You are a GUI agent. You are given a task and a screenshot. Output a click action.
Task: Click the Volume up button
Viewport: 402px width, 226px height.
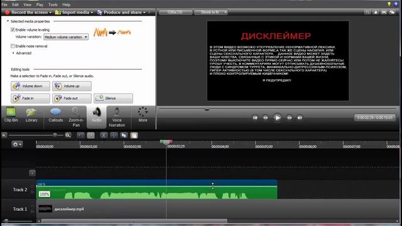72,86
